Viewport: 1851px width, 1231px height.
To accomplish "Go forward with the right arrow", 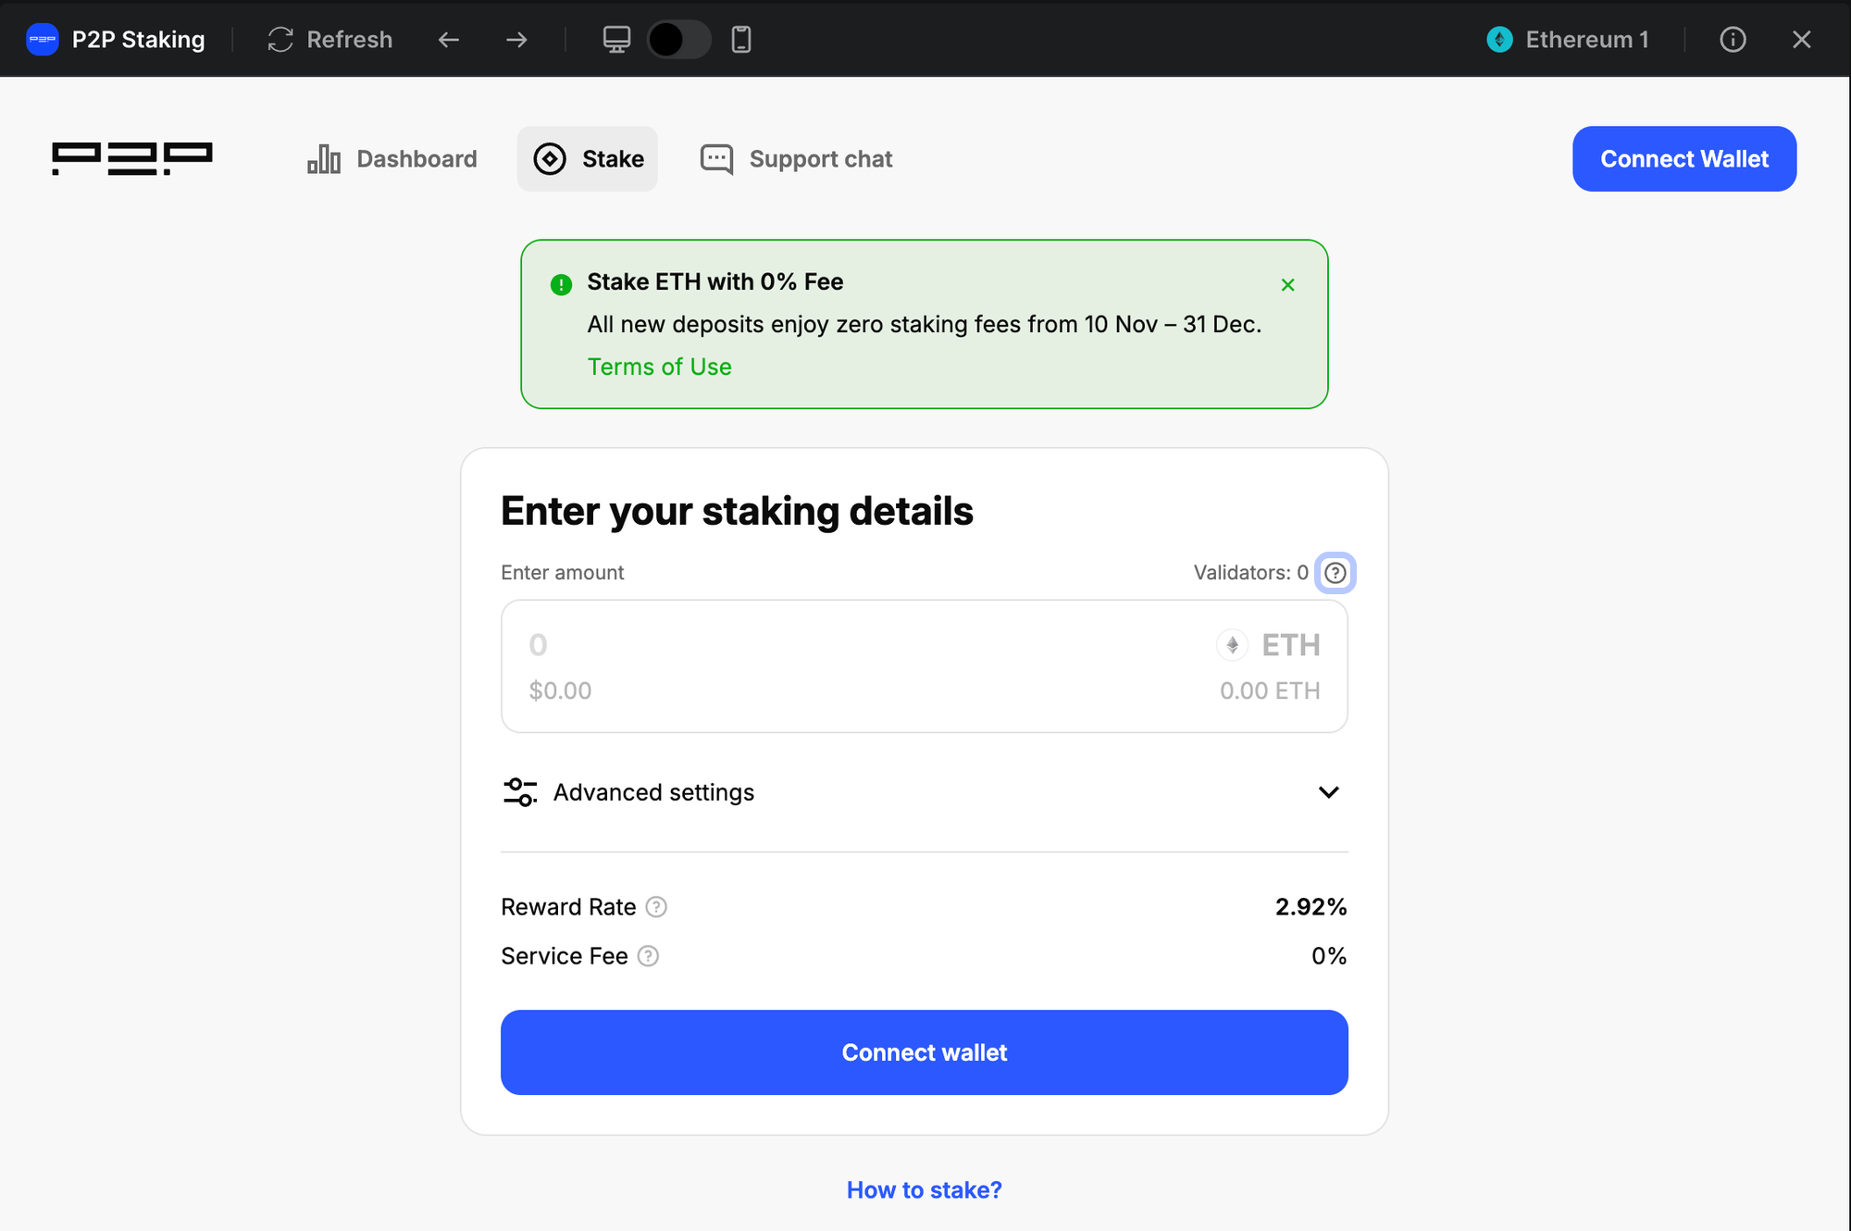I will [516, 40].
